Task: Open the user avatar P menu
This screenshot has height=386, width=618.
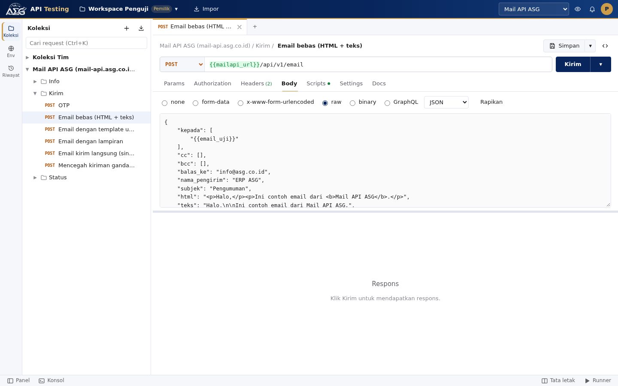Action: [x=607, y=9]
